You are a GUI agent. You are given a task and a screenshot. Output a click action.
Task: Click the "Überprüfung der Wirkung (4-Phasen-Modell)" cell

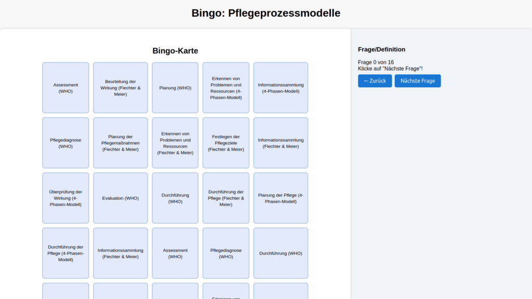click(65, 198)
